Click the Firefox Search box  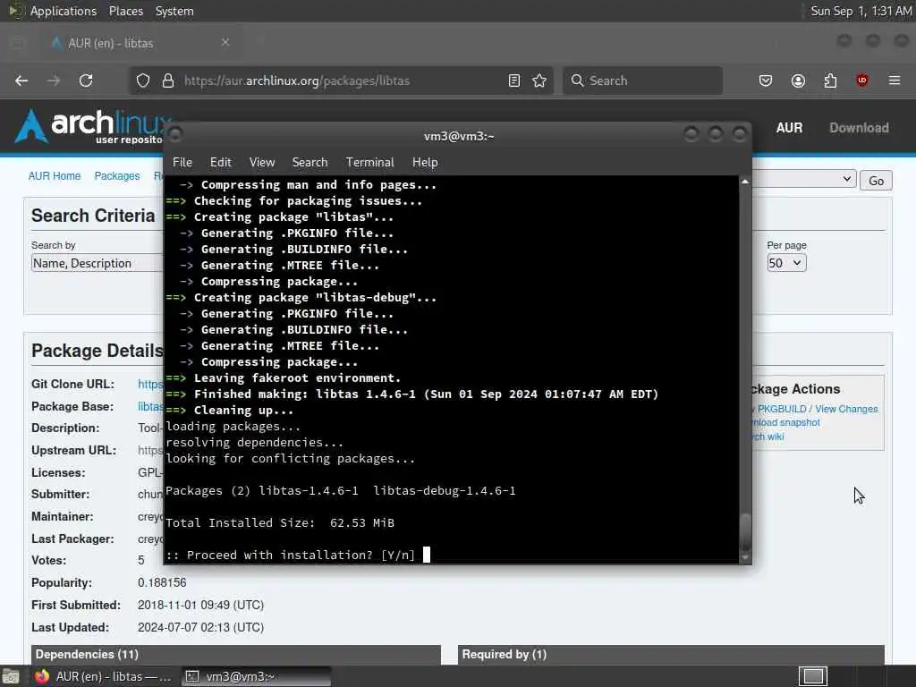(642, 81)
